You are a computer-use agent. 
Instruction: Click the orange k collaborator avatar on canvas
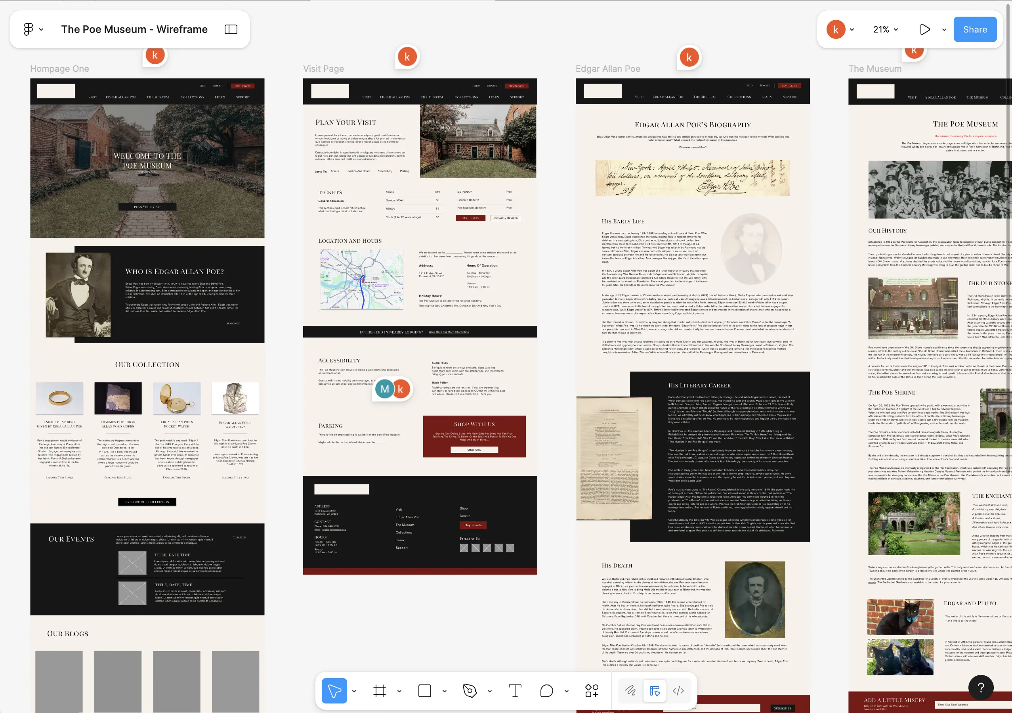coord(155,55)
